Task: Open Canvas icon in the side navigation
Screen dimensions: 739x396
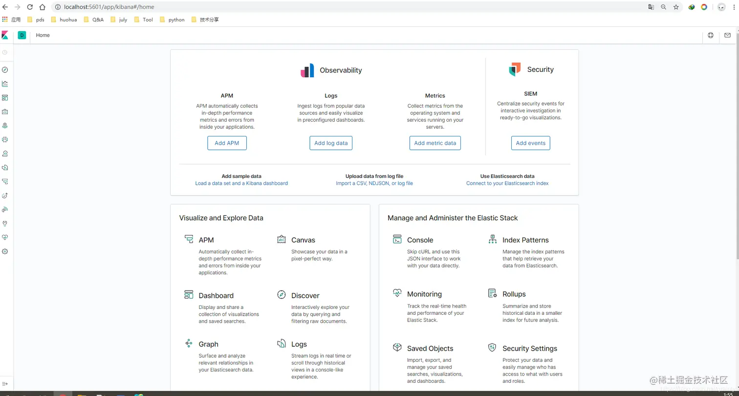Action: coord(5,111)
